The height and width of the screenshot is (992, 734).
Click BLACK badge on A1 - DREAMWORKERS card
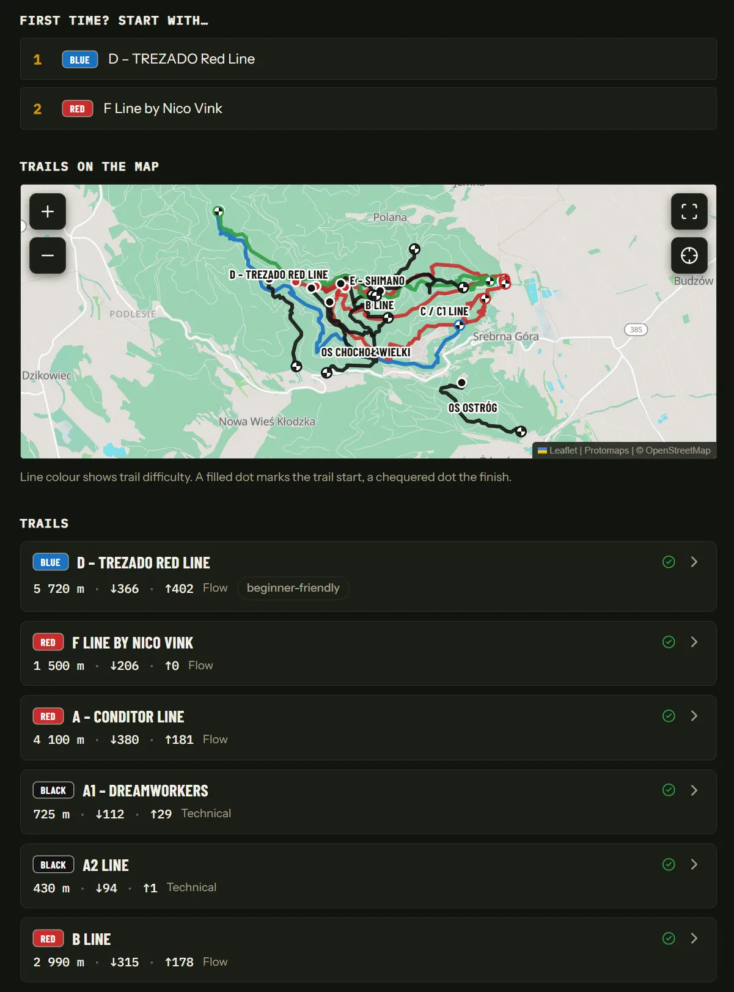tap(53, 791)
